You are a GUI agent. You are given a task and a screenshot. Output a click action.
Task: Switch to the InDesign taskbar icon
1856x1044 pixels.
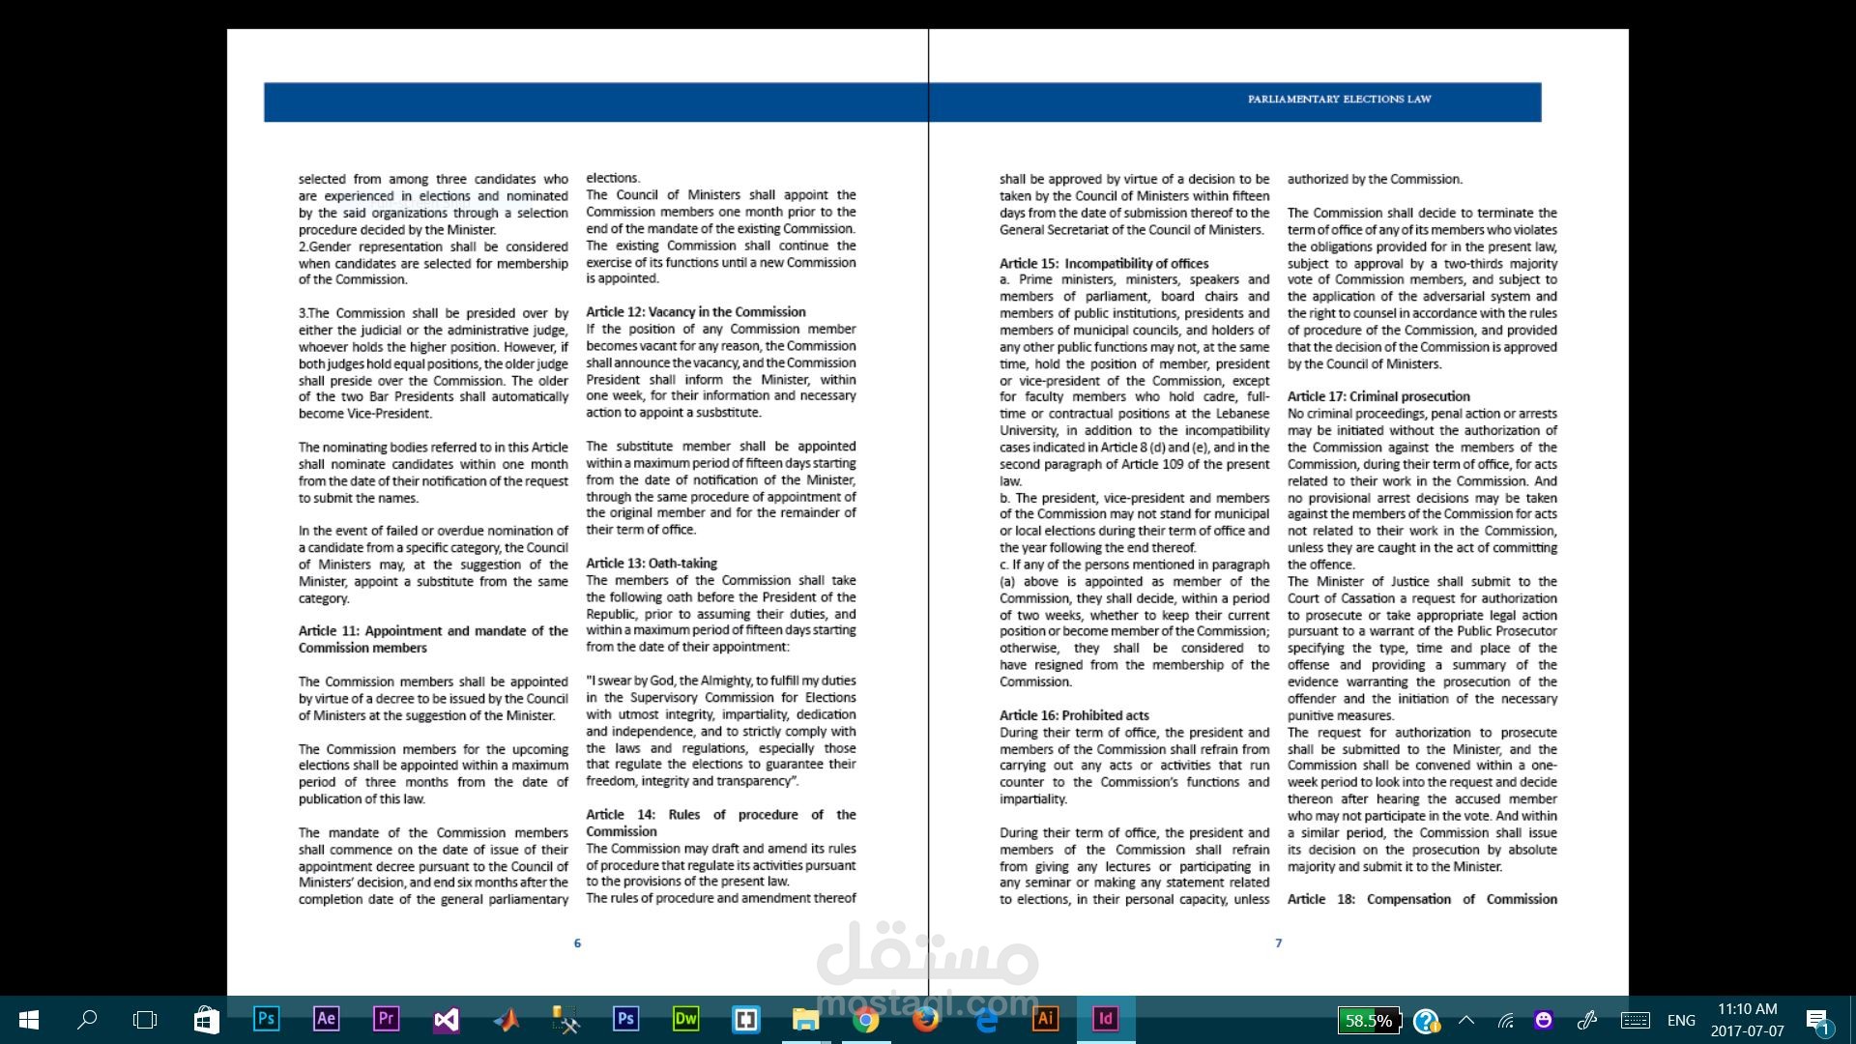tap(1105, 1019)
